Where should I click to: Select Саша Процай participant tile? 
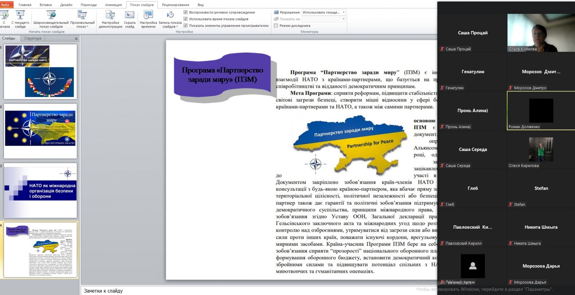tap(473, 33)
